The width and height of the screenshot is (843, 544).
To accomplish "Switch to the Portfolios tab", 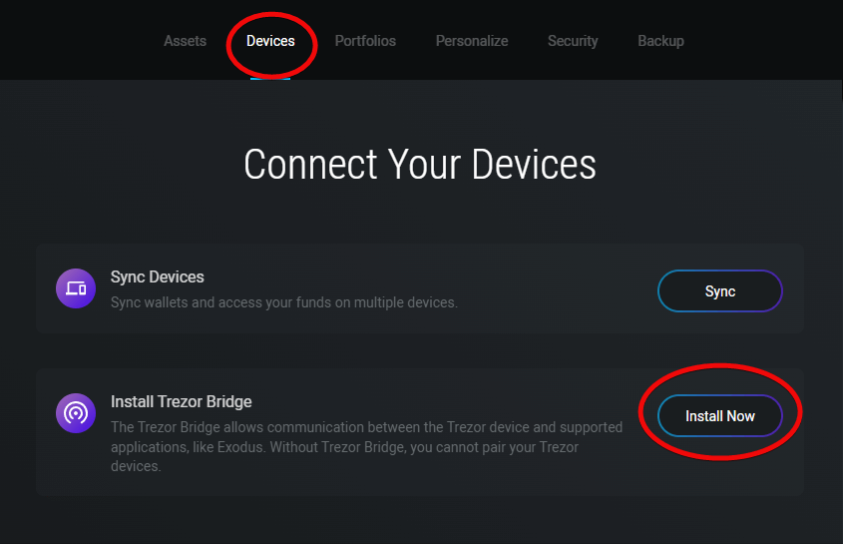I will point(365,41).
